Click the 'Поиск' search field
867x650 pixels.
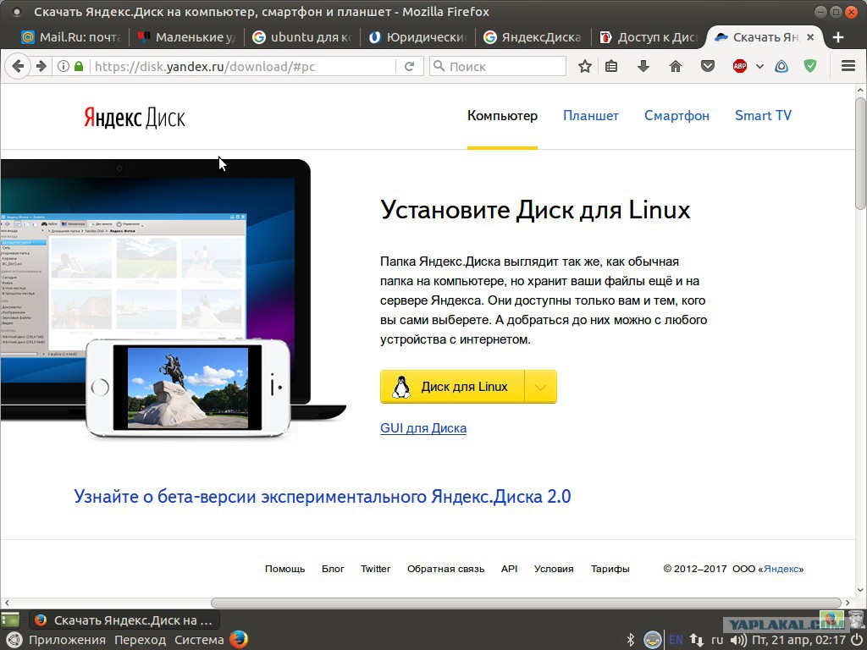click(x=498, y=66)
